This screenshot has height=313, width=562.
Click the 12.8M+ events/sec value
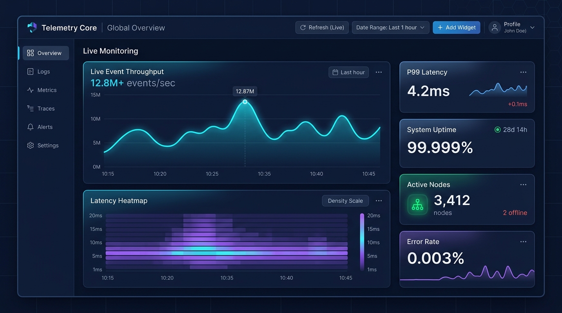[133, 83]
